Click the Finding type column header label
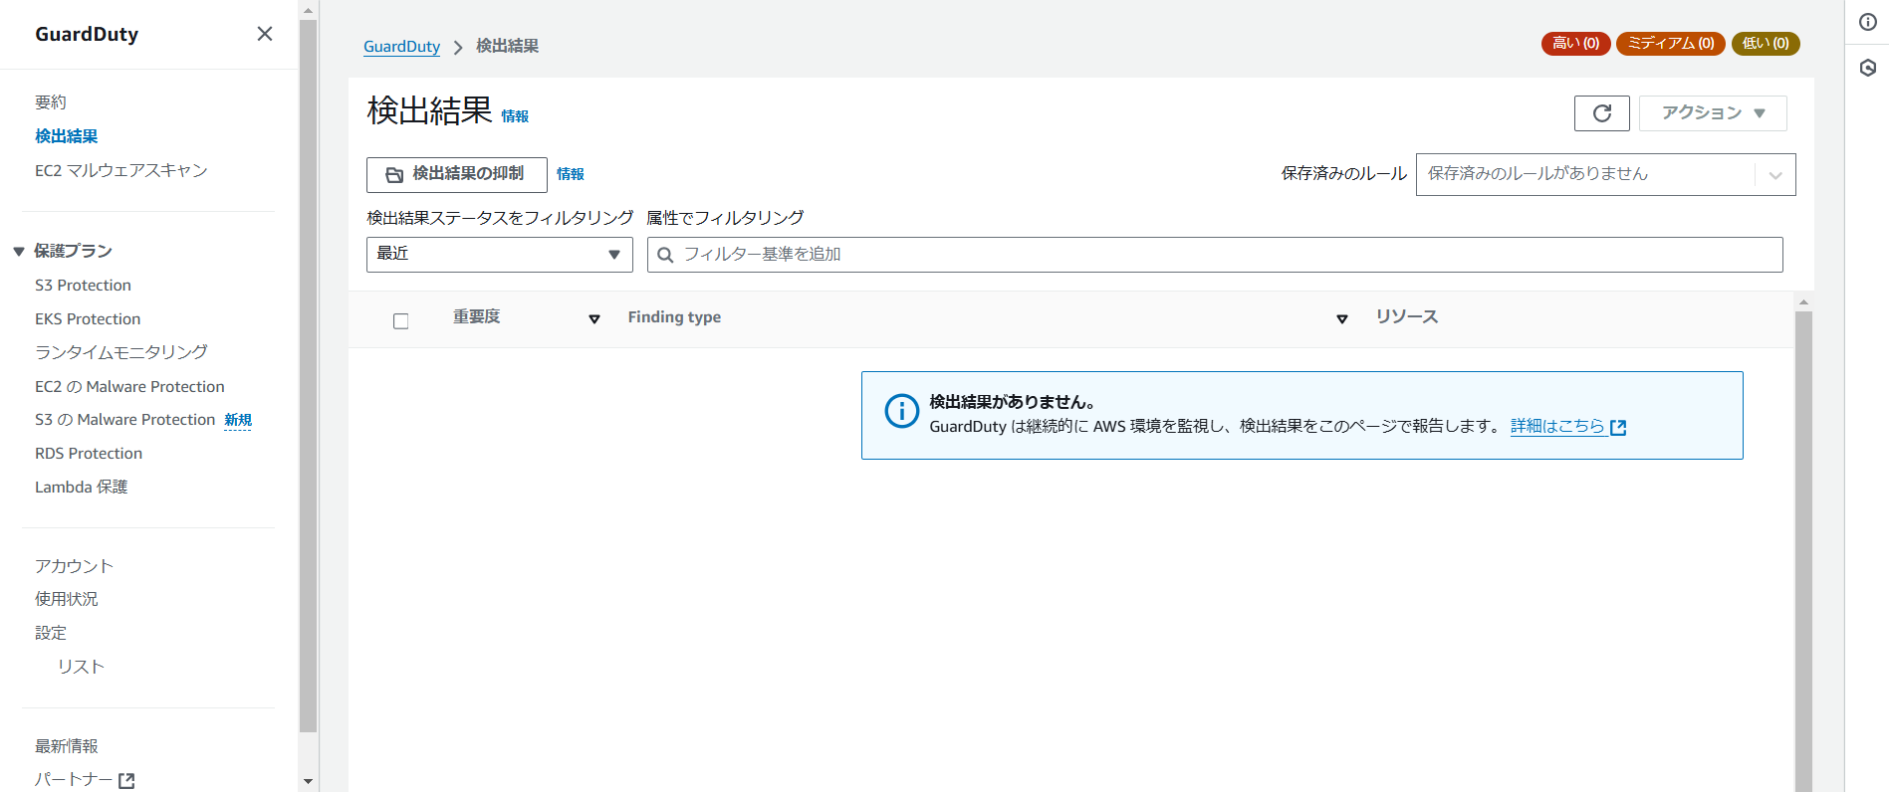The height and width of the screenshot is (792, 1889). click(674, 317)
